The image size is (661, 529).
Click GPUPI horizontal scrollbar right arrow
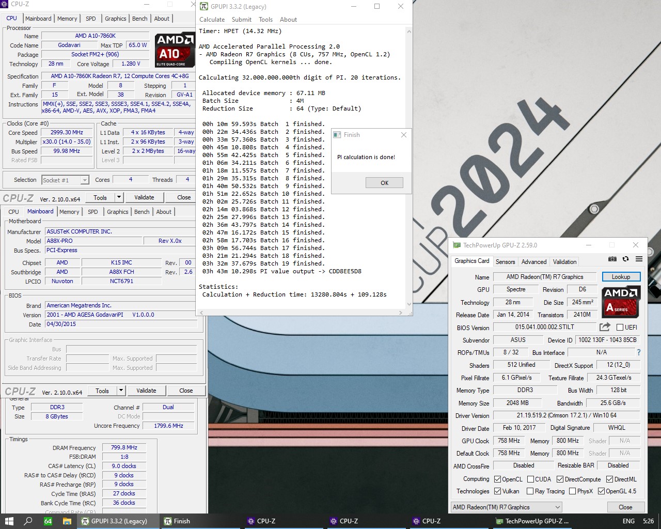click(401, 313)
